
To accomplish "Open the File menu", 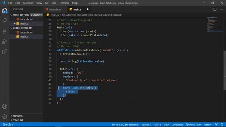I will pyautogui.click(x=10, y=3).
